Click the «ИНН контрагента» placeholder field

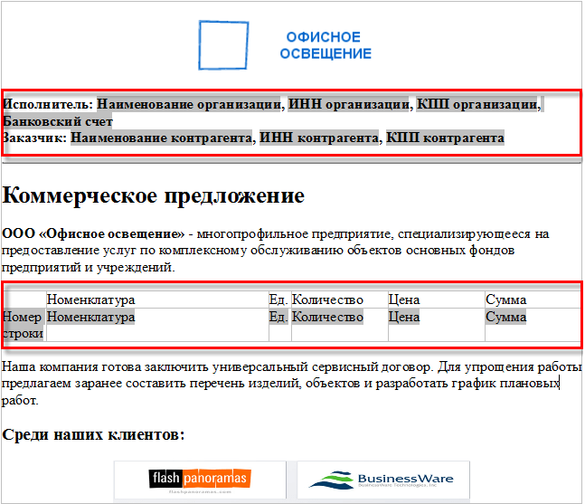(318, 138)
